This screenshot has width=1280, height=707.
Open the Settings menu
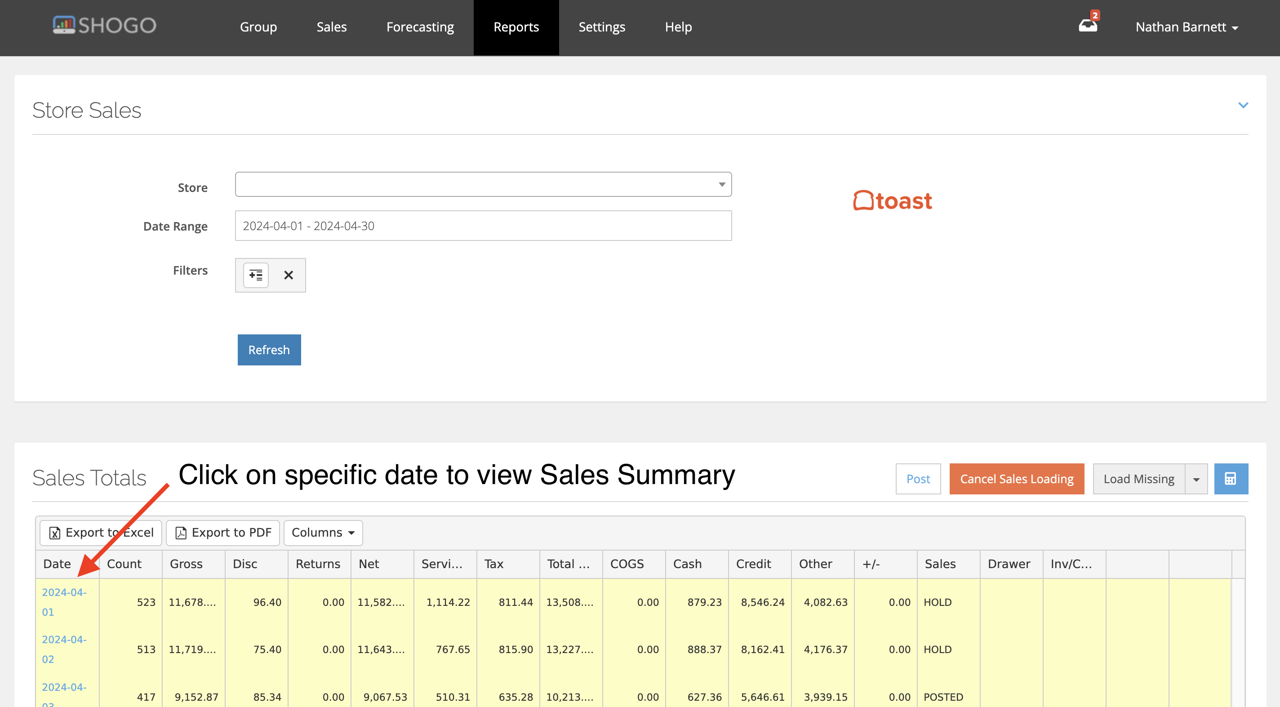[602, 27]
